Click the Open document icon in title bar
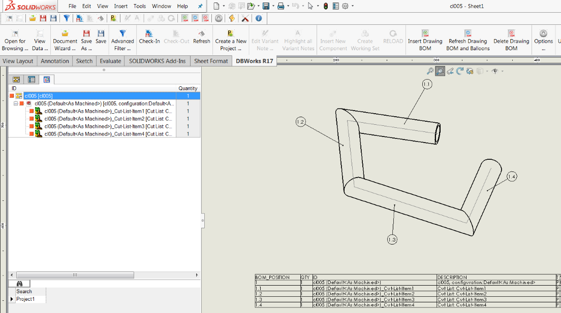The image size is (561, 313). [251, 6]
